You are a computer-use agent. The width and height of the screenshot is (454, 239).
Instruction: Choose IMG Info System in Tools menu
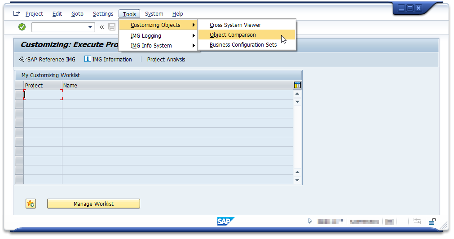pos(158,46)
